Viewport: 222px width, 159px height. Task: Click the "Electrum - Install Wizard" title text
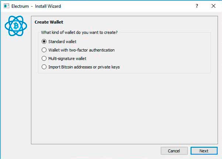coord(36,6)
